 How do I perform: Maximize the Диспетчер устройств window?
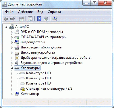click(x=94, y=3)
